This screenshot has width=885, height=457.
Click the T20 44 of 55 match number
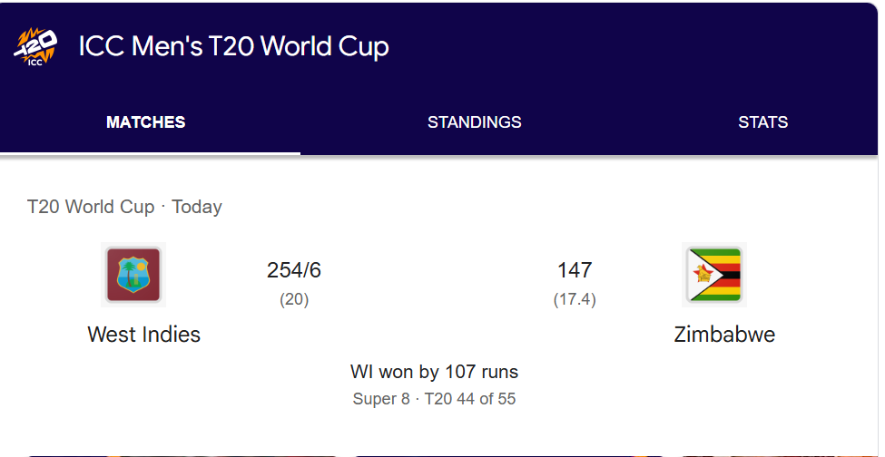[470, 399]
